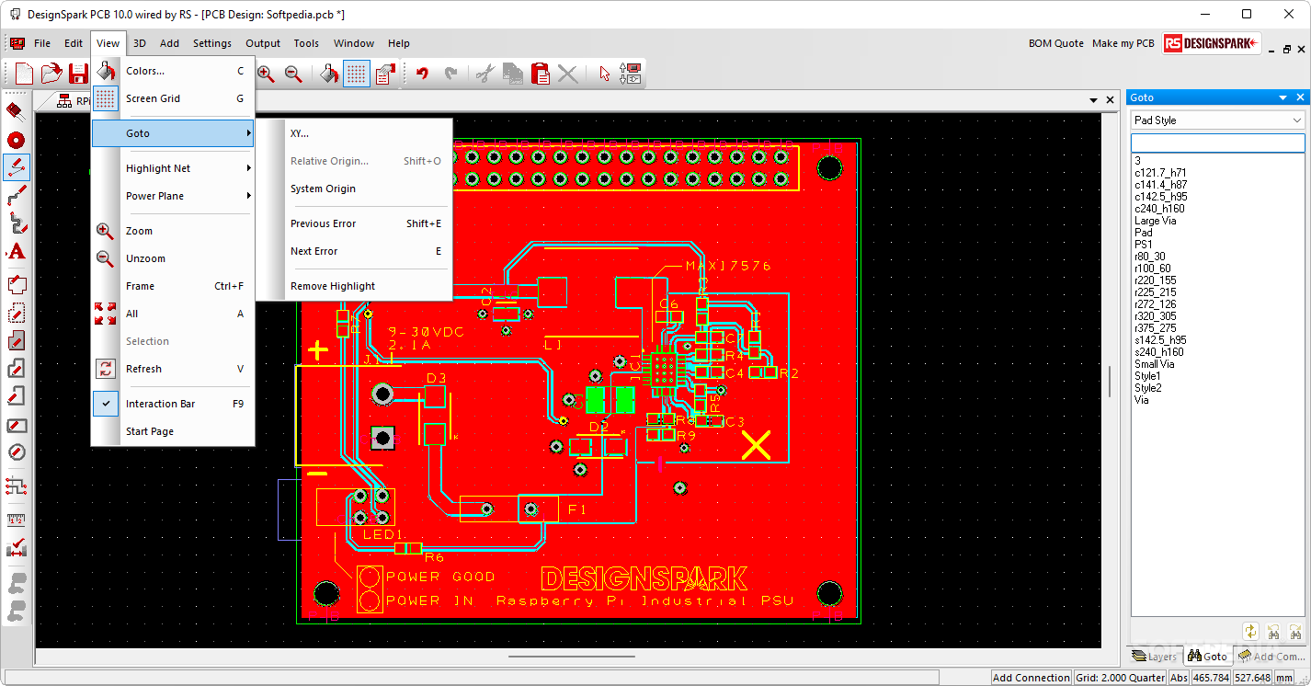
Task: Click the Zoom Out magnifier toolbar icon
Action: pyautogui.click(x=293, y=74)
